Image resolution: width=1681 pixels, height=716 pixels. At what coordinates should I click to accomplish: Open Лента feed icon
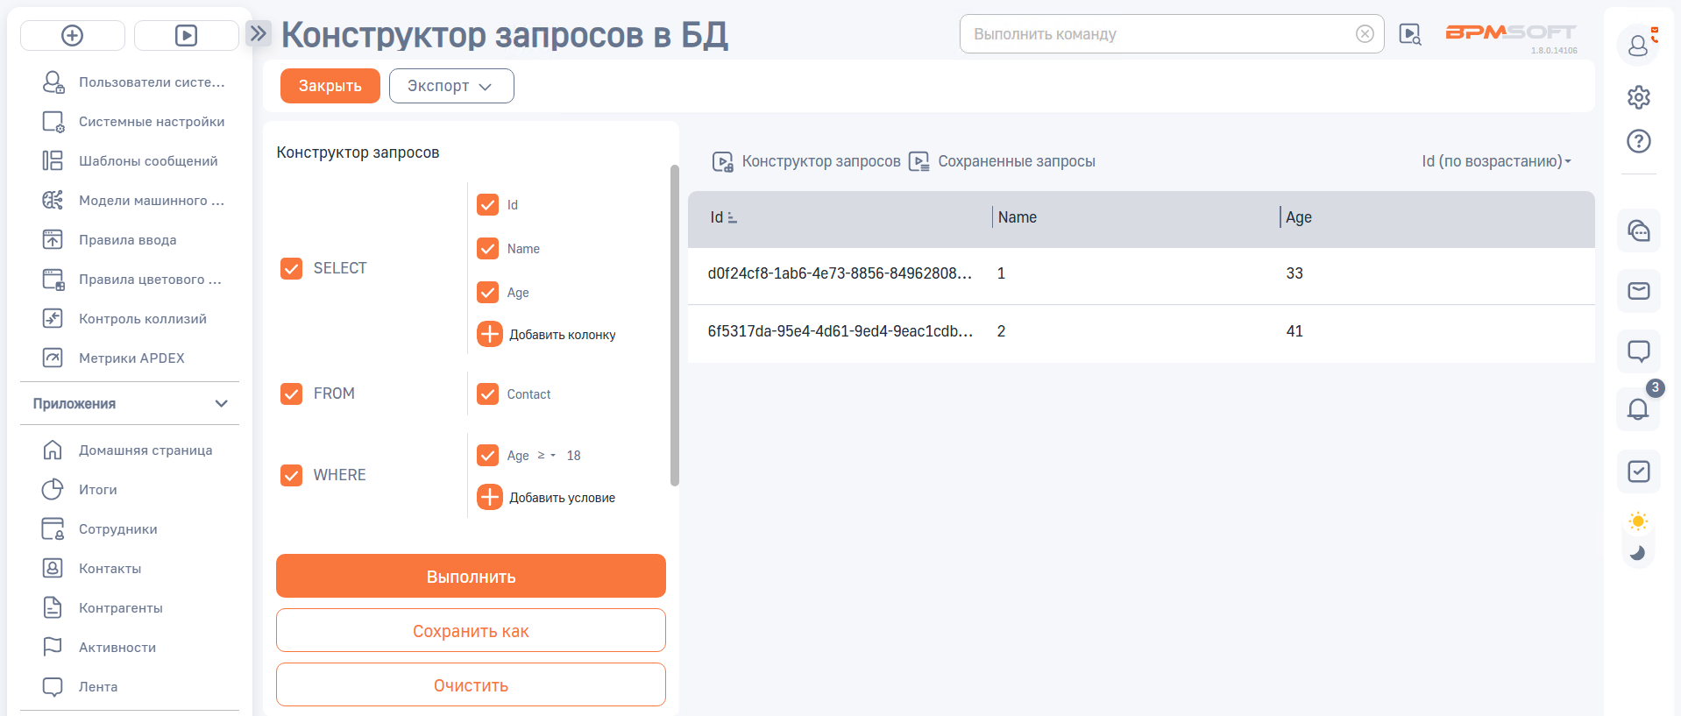[x=53, y=687]
